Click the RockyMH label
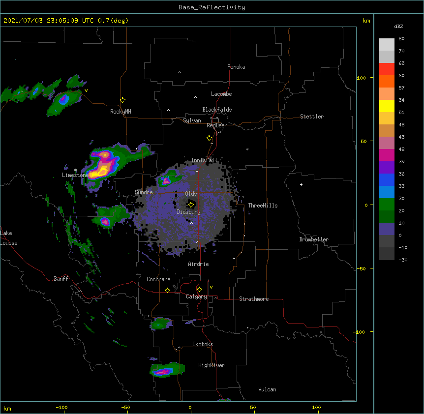 (x=121, y=112)
